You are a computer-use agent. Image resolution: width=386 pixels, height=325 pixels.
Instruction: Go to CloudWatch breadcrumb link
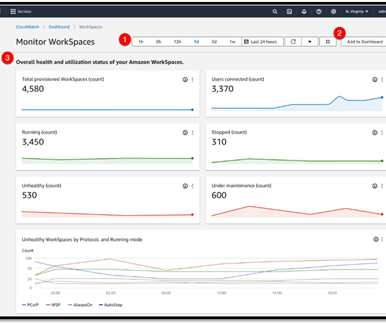click(x=28, y=27)
